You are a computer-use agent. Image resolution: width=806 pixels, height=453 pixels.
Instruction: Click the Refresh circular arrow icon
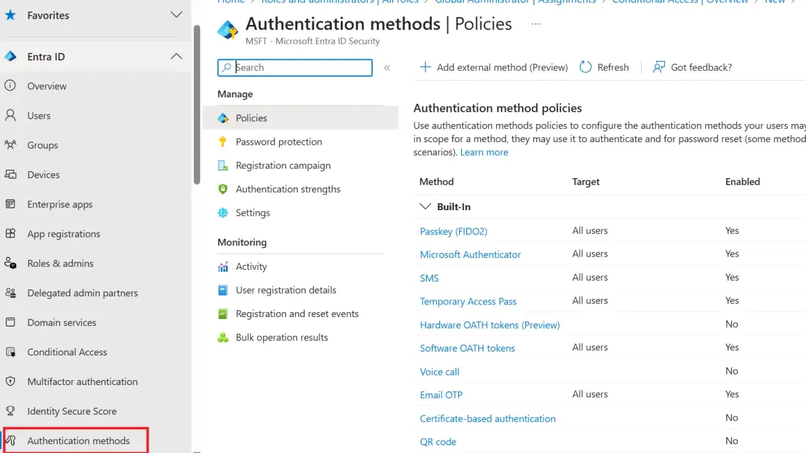tap(586, 67)
